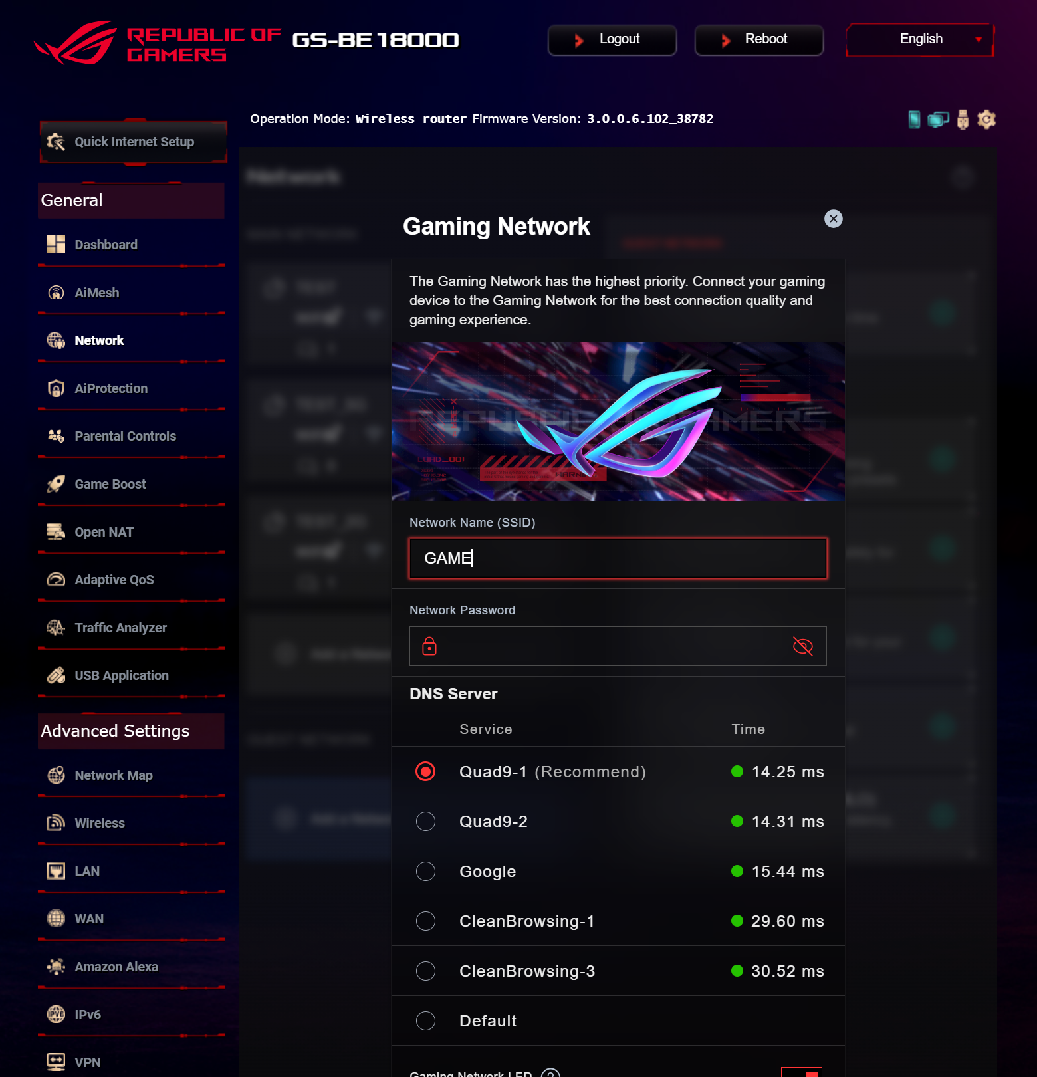The image size is (1037, 1077).
Task: Open Adaptive QoS using its gauge icon
Action: pyautogui.click(x=56, y=580)
